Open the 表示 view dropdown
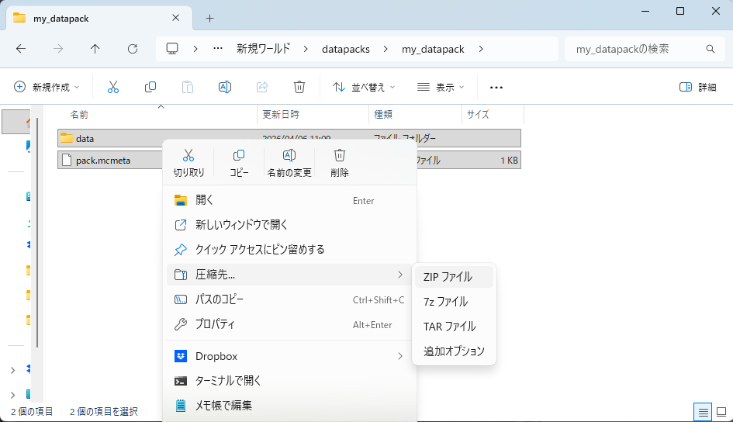Screen dimensions: 733x422 [441, 87]
